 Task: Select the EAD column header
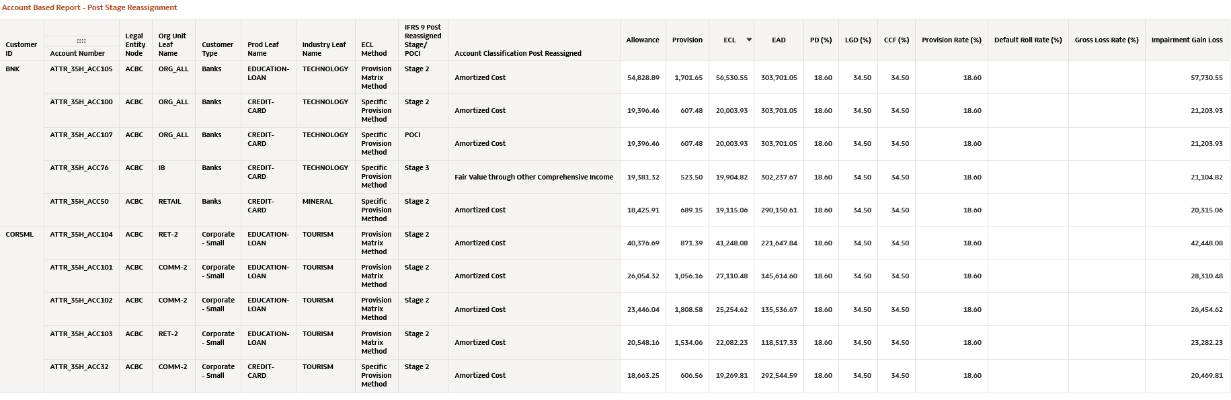click(779, 40)
